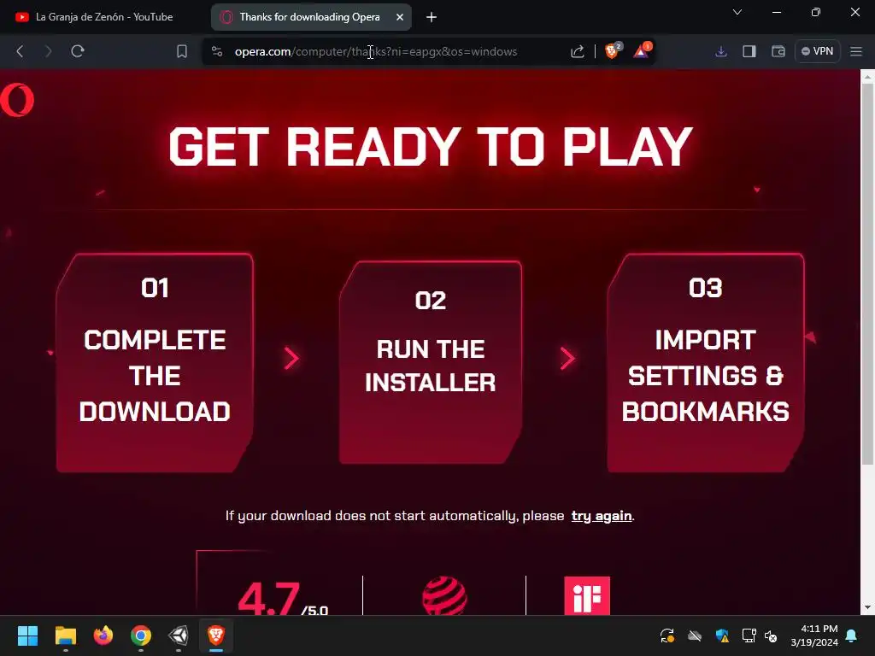Toggle the sidebar panel icon
The image size is (875, 656).
749,51
